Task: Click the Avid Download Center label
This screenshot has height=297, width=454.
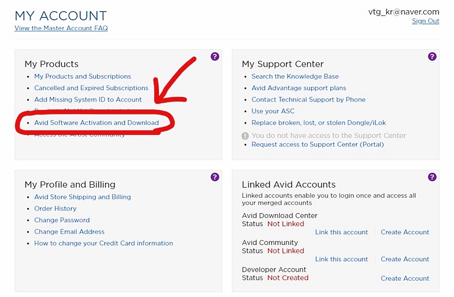Action: coord(280,216)
